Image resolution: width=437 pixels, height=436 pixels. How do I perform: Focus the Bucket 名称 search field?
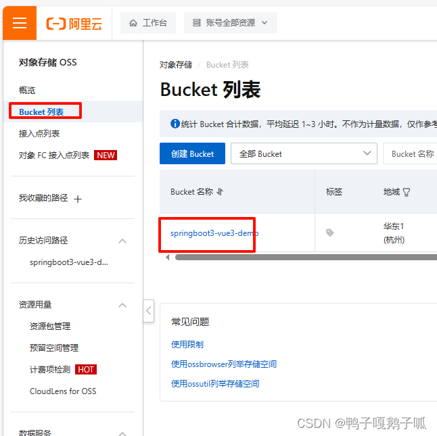pyautogui.click(x=410, y=153)
